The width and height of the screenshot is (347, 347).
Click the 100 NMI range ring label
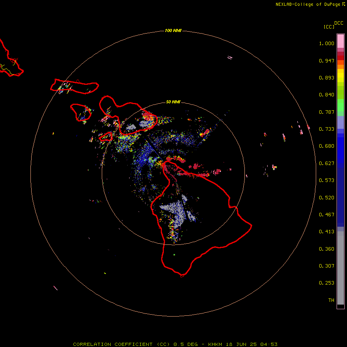tap(173, 30)
